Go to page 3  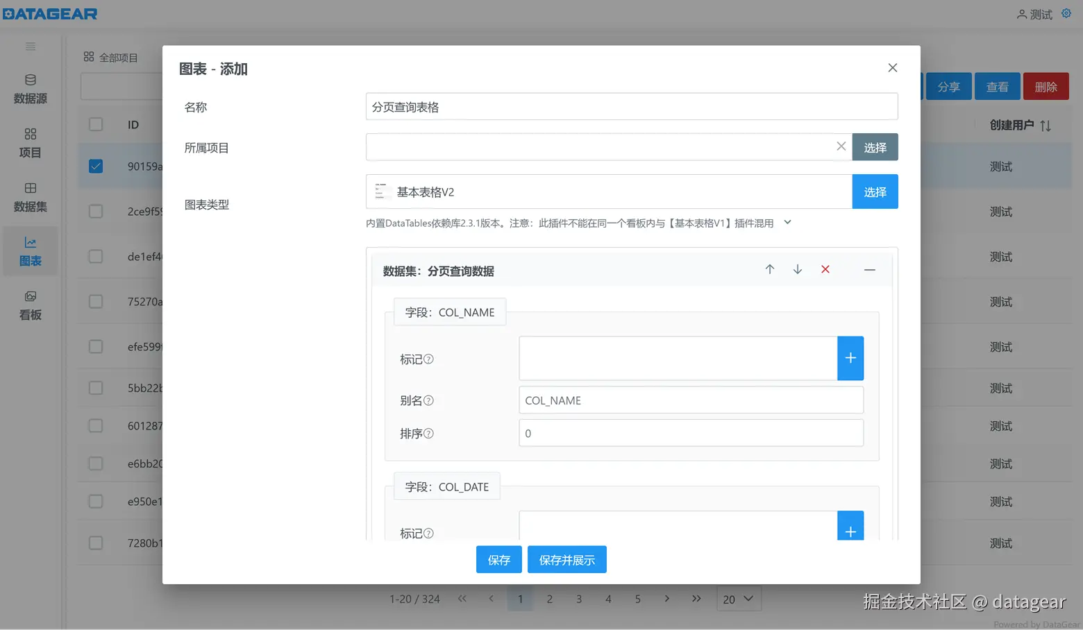pos(579,599)
